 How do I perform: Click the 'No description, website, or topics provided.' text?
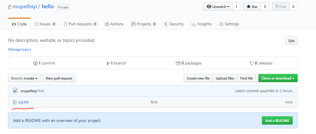(52, 40)
